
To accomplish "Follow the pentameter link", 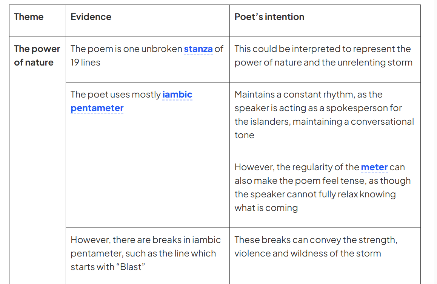I will click(x=97, y=108).
